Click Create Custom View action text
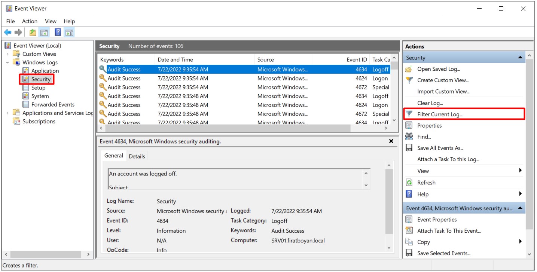This screenshot has height=272, width=537. pyautogui.click(x=443, y=80)
